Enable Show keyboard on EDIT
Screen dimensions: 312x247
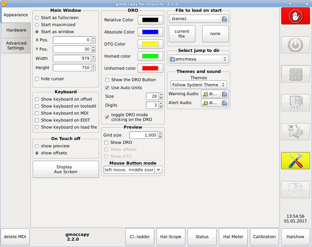point(37,120)
